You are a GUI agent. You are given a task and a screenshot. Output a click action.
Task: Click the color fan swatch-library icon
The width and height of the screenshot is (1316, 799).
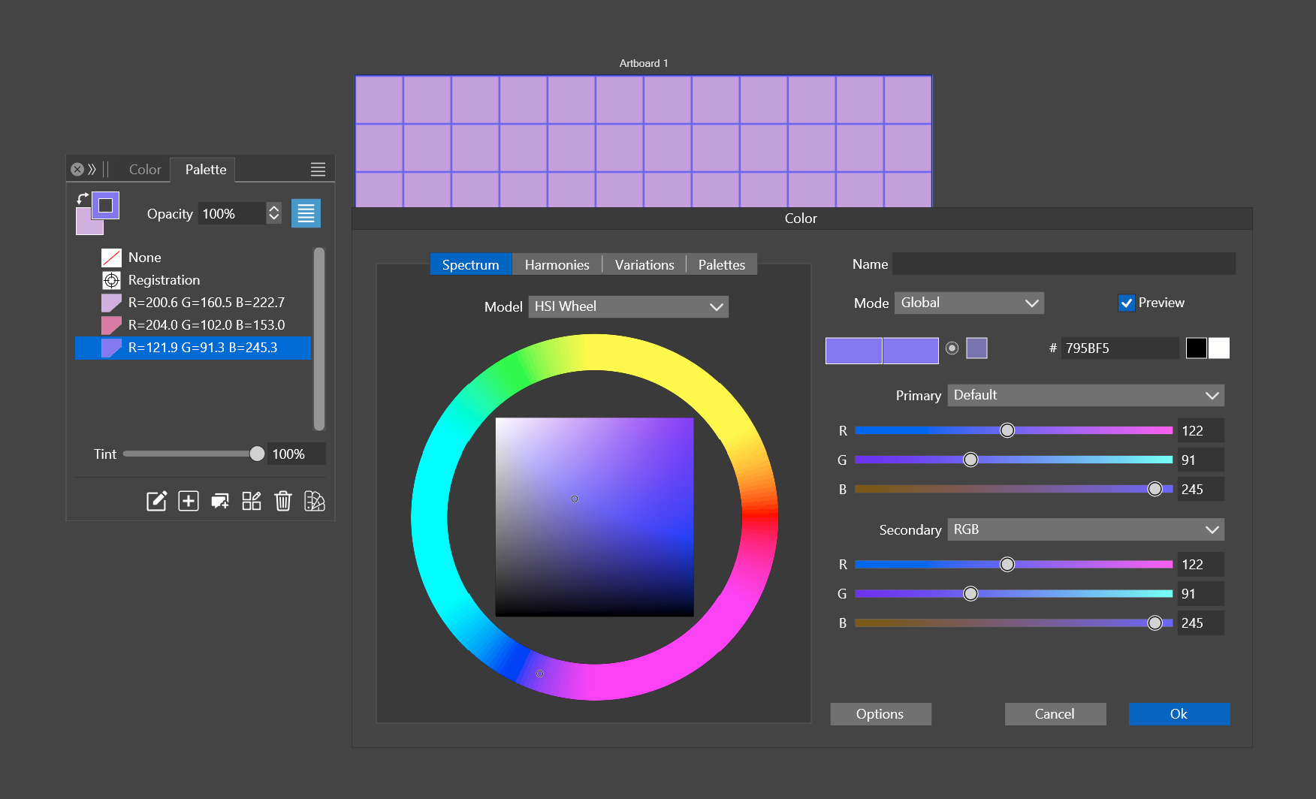click(314, 501)
